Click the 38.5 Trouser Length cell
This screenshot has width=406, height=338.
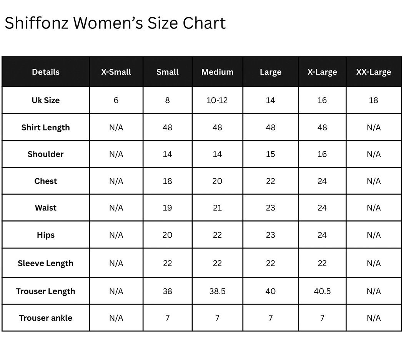(x=218, y=291)
